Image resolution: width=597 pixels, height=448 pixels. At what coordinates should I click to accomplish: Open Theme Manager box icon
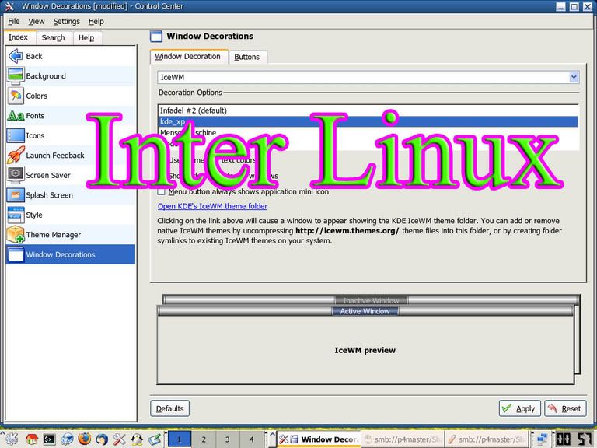coord(16,234)
